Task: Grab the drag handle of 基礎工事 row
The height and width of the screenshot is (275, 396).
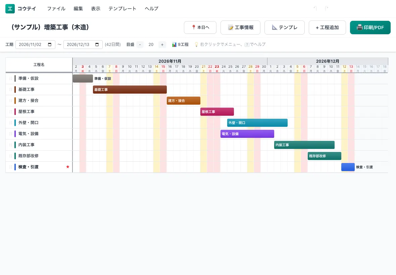Action: (11, 90)
